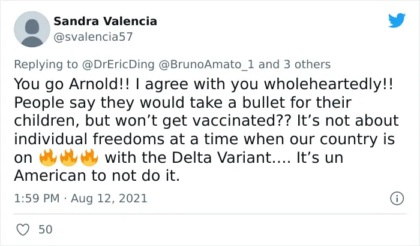Open the @DrEricDing mention
420x246 pixels.
(118, 65)
